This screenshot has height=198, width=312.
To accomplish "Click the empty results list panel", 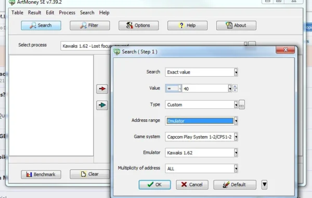I will [51, 105].
